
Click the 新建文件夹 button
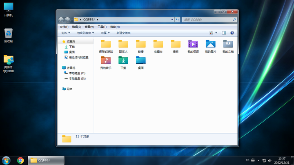[x=123, y=33]
